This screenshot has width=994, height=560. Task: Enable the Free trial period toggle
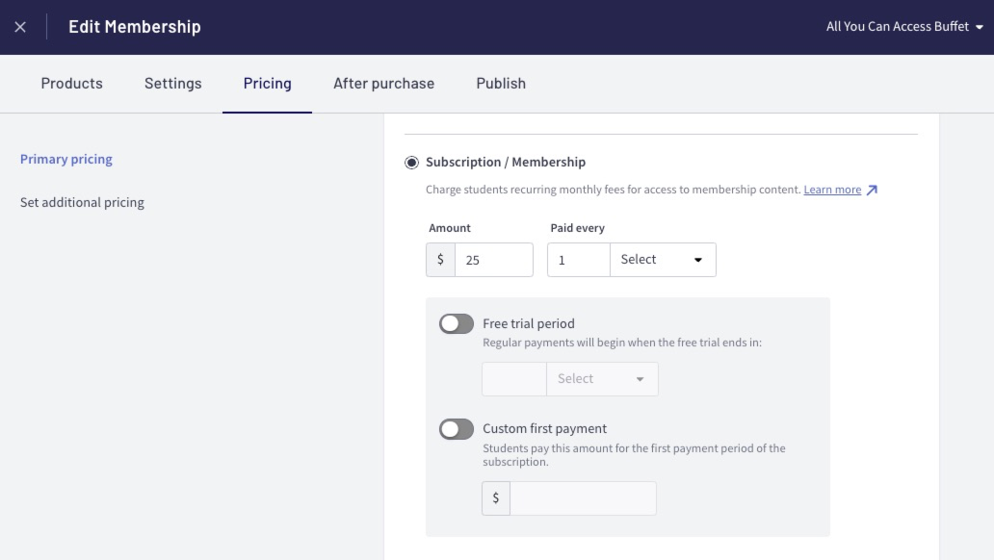[457, 323]
